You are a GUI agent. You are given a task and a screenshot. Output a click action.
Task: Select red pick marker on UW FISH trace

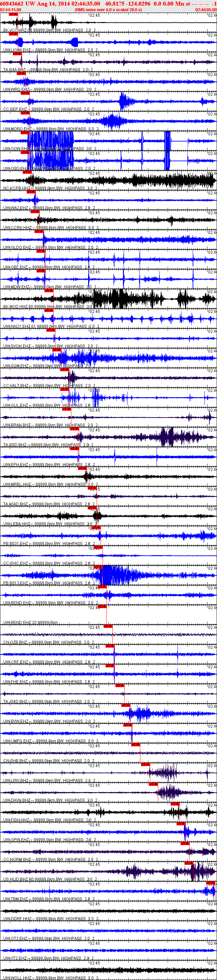point(175,805)
